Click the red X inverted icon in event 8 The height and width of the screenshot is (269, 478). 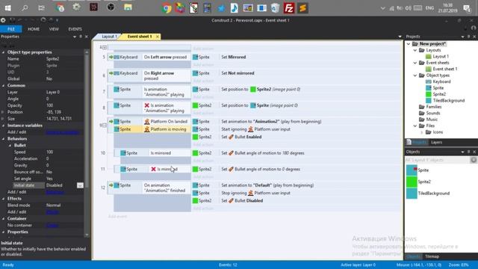[x=146, y=105]
